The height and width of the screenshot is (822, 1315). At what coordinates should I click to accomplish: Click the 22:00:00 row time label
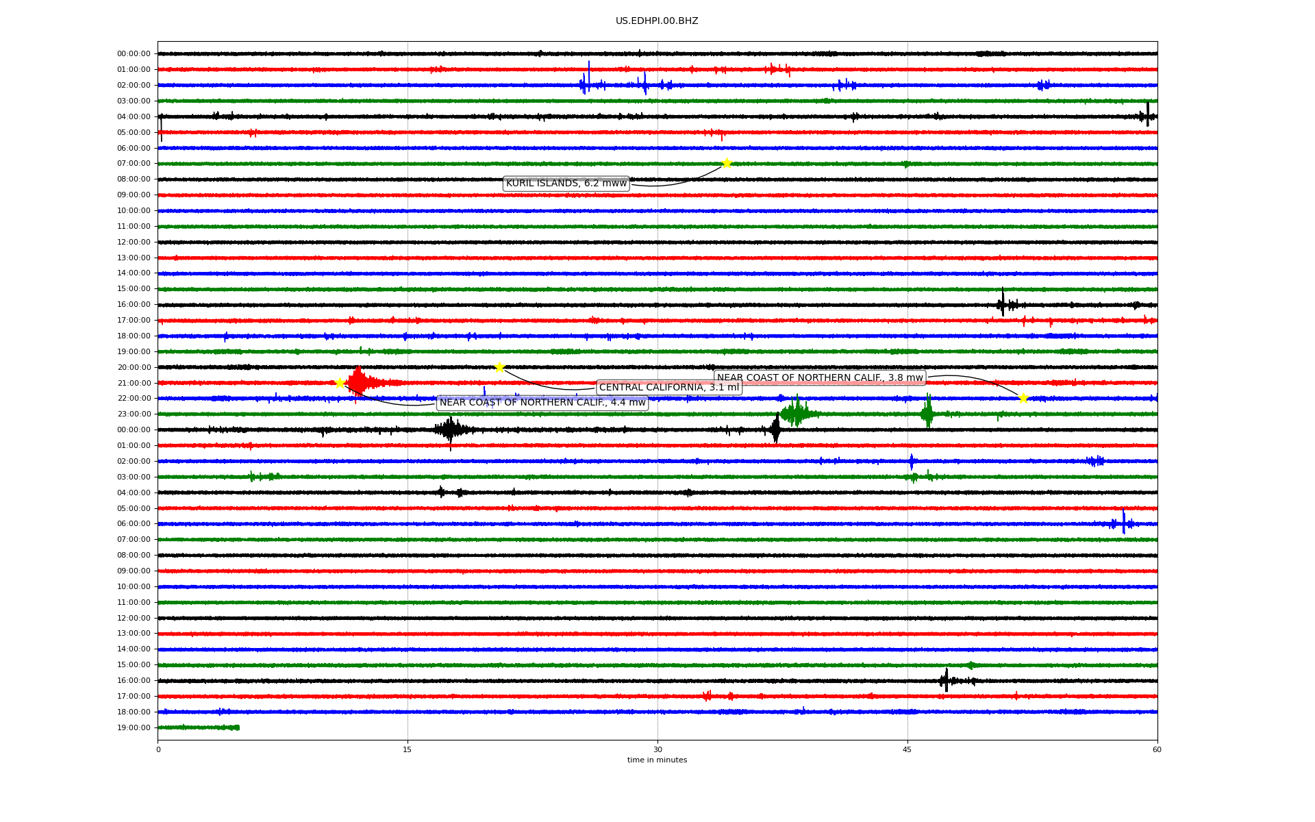134,398
